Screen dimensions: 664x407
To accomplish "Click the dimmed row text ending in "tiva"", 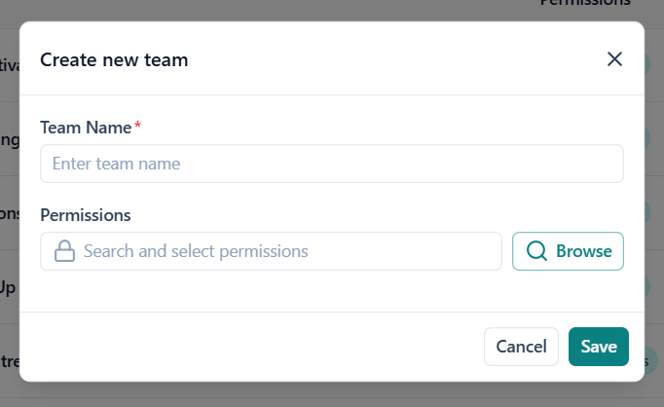I will (10, 65).
